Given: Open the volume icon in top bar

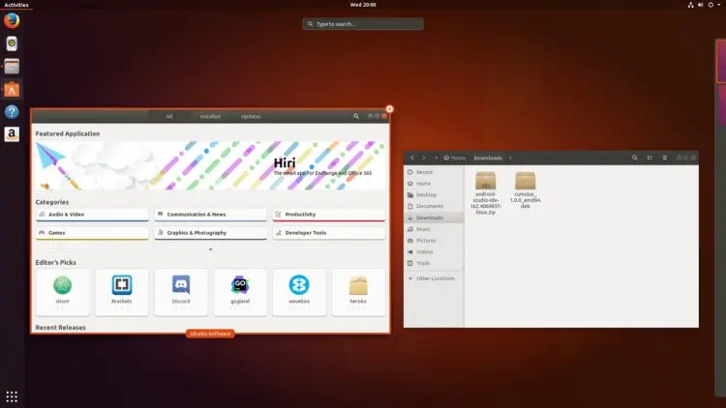Looking at the screenshot, I should (x=701, y=5).
